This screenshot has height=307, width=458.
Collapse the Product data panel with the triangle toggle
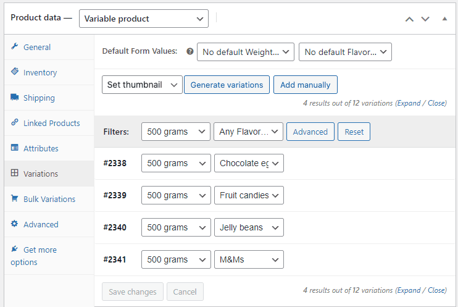[444, 19]
